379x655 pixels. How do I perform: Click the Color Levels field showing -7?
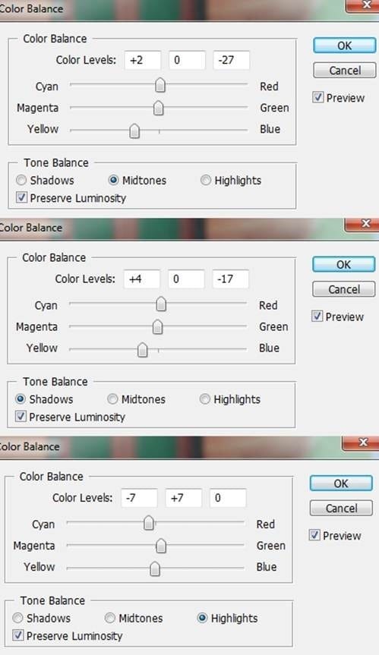[139, 498]
